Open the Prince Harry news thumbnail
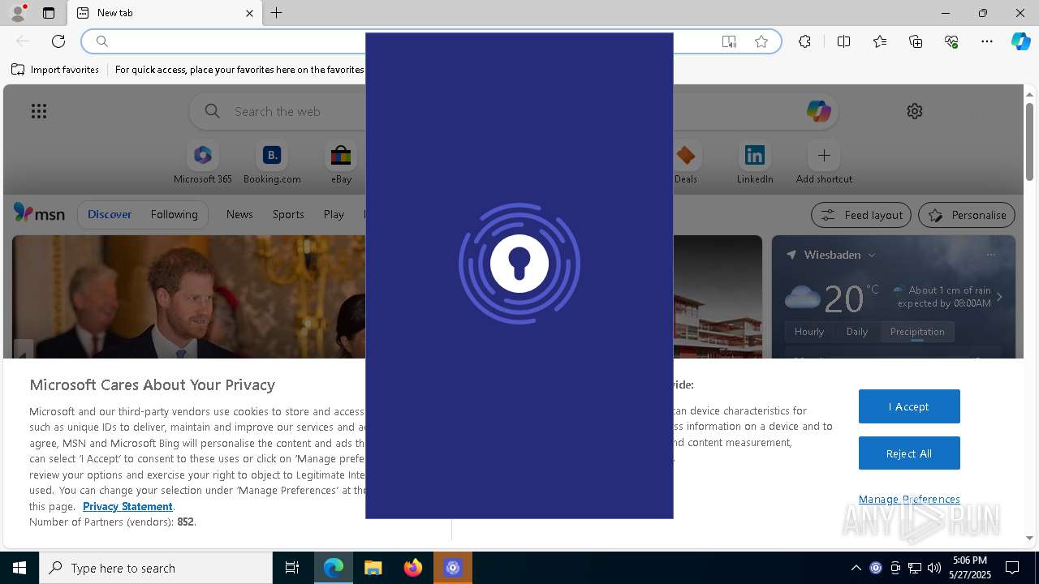1039x584 pixels. 189,297
